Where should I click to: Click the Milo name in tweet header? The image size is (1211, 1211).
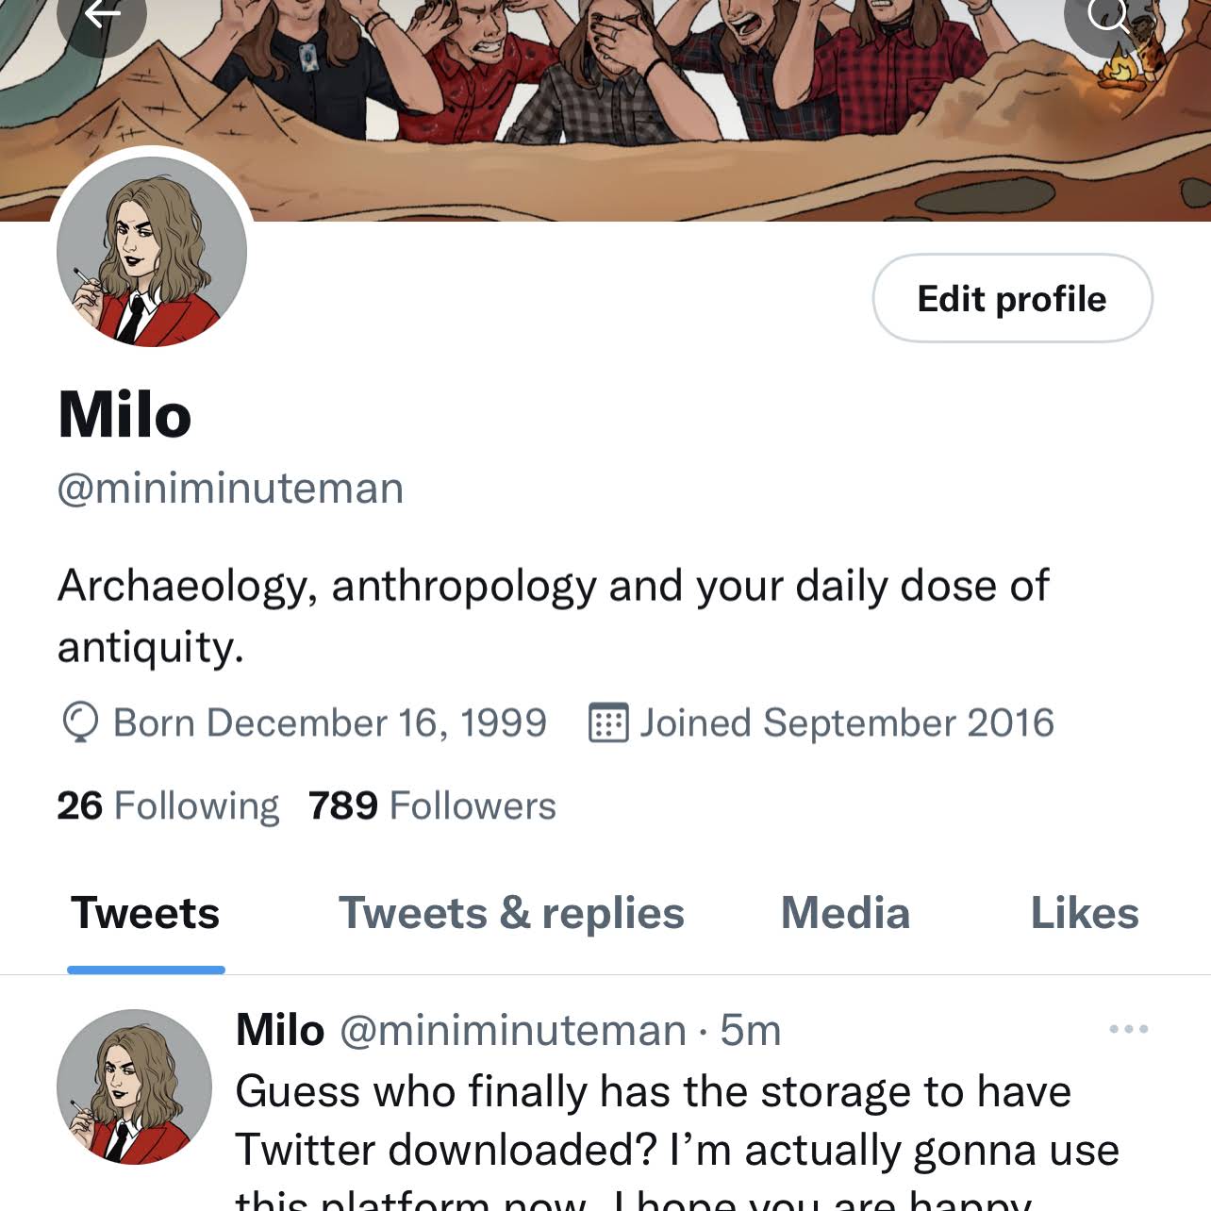pyautogui.click(x=280, y=1030)
